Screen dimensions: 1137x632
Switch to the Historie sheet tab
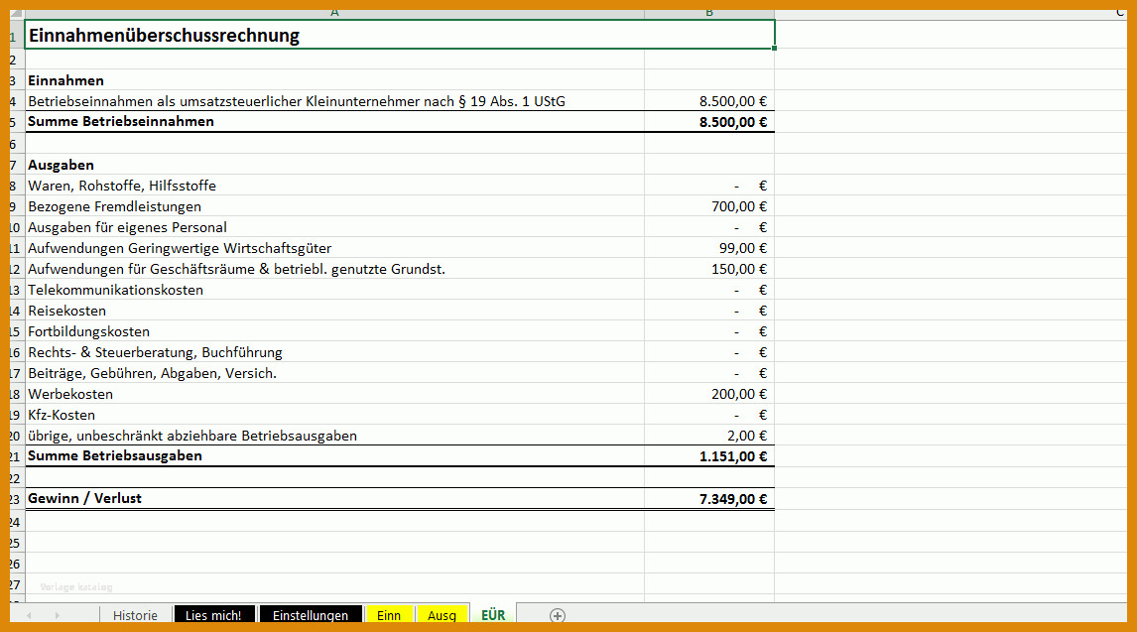click(x=135, y=615)
